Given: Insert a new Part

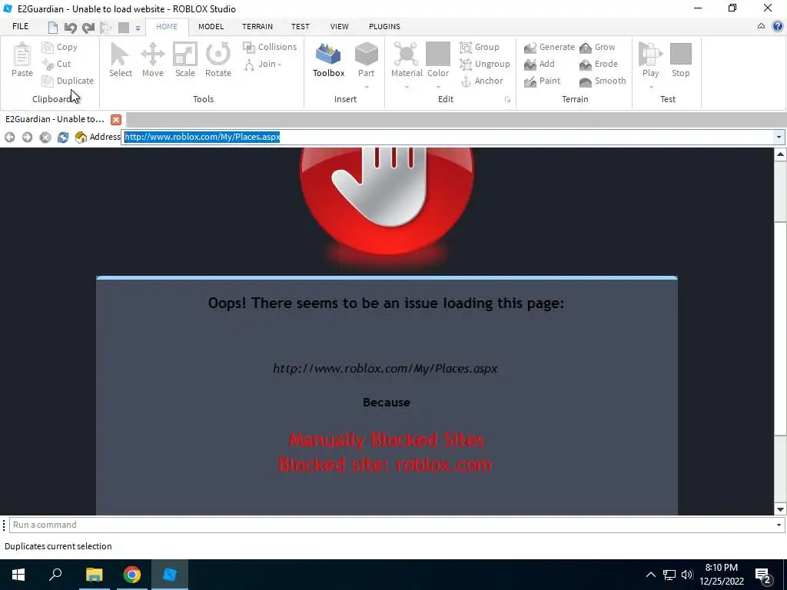Looking at the screenshot, I should 367,60.
